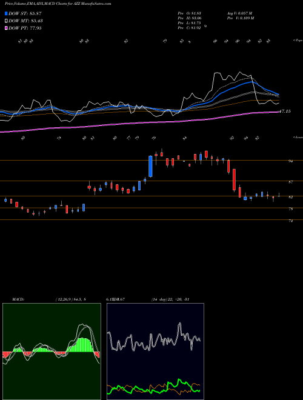Click the white DOW MT legend swatch
The image size is (303, 400).
6,21
